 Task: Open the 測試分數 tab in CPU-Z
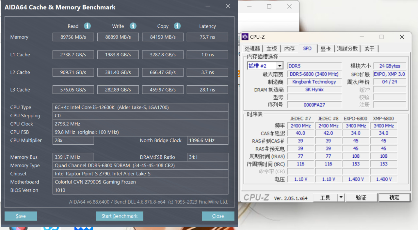coord(347,49)
